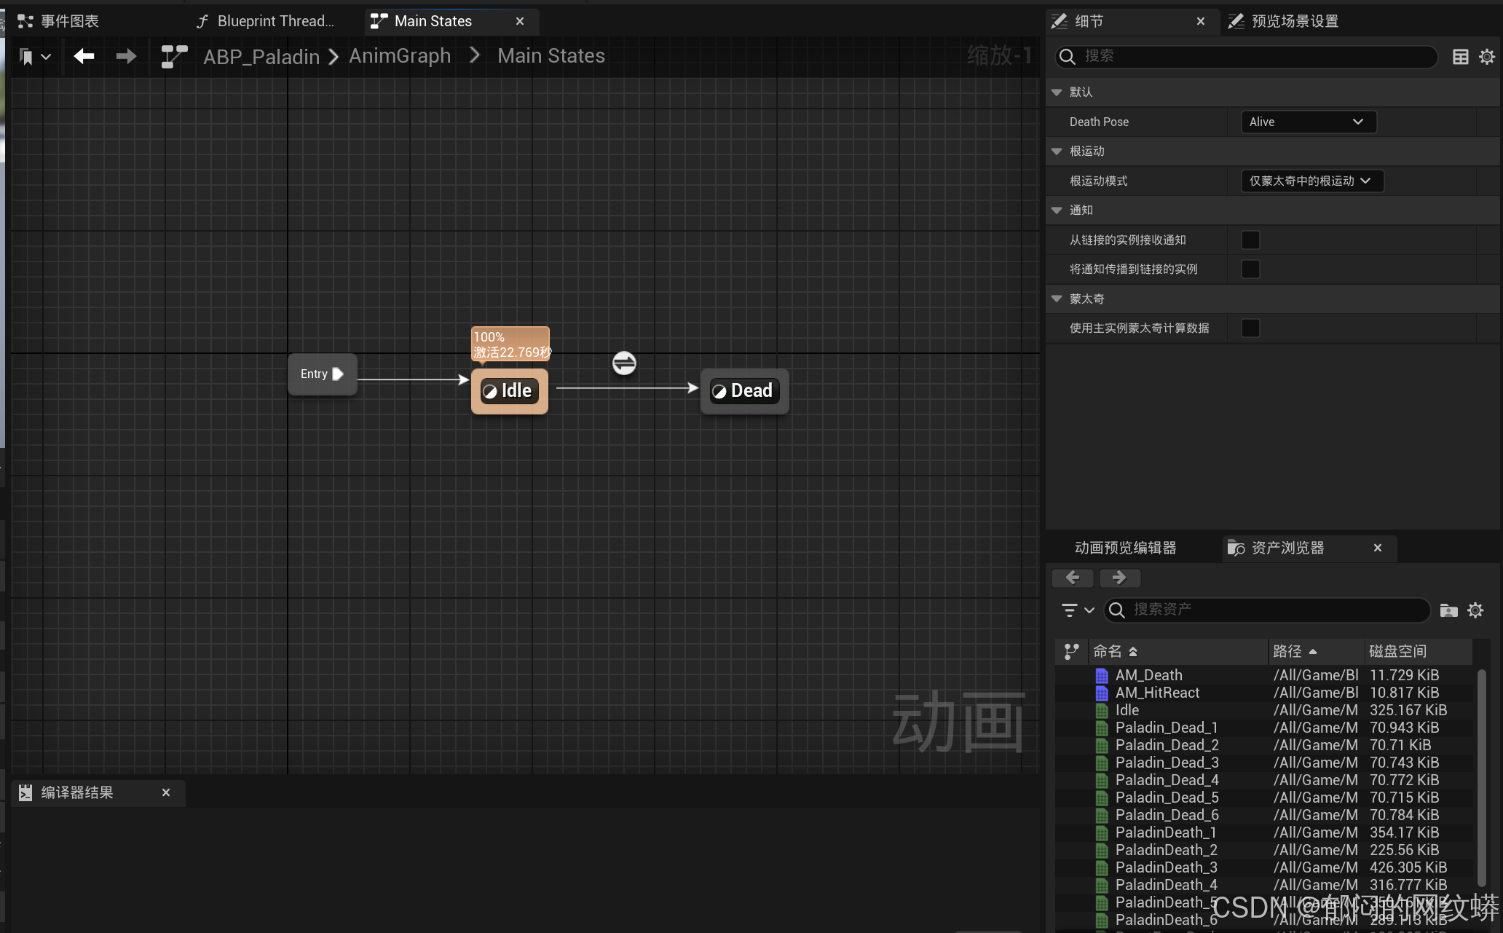Screen dimensions: 1503x933
Task: Collapse the 通知 section
Action: click(x=1057, y=210)
